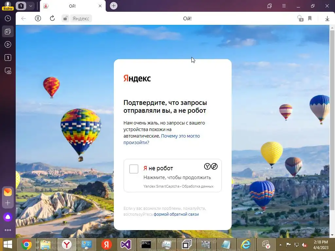Click the SmartCaptcha accessibility icons
Image resolution: width=335 pixels, height=251 pixels.
(x=211, y=166)
